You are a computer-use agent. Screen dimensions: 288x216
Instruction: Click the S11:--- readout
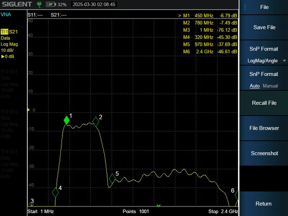[x=35, y=15]
